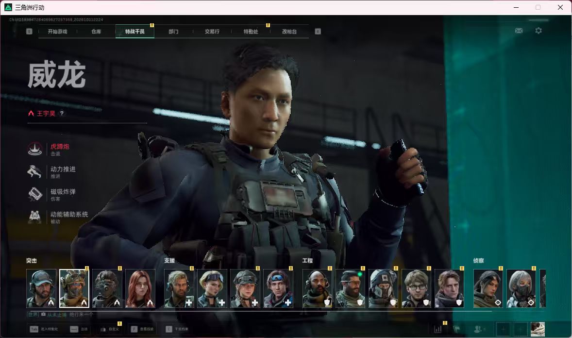This screenshot has height=338, width=572.
Task: Select the 虎蹲炮 skill icon
Action: tap(35, 149)
